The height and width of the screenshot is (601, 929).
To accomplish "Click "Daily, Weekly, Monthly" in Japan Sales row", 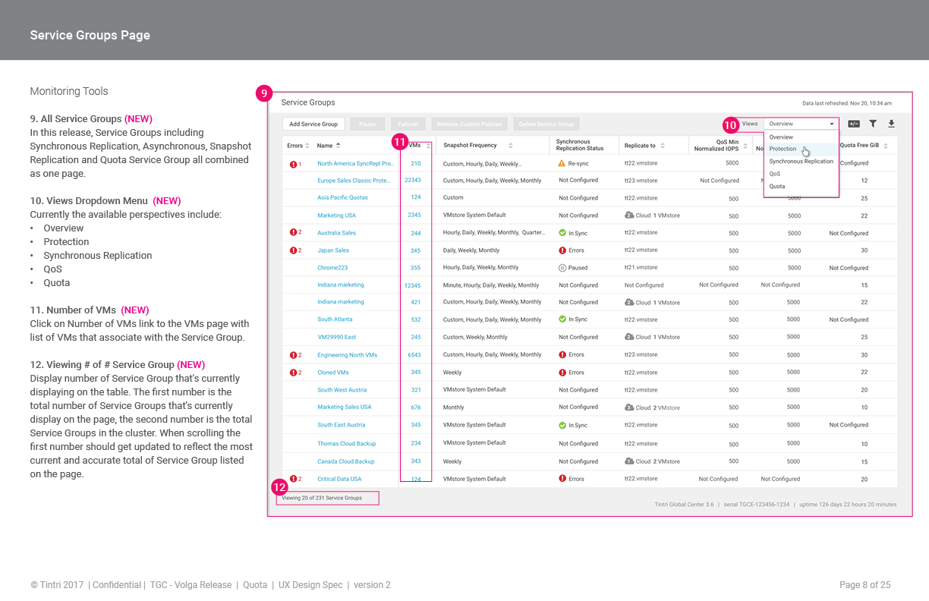I will [471, 250].
